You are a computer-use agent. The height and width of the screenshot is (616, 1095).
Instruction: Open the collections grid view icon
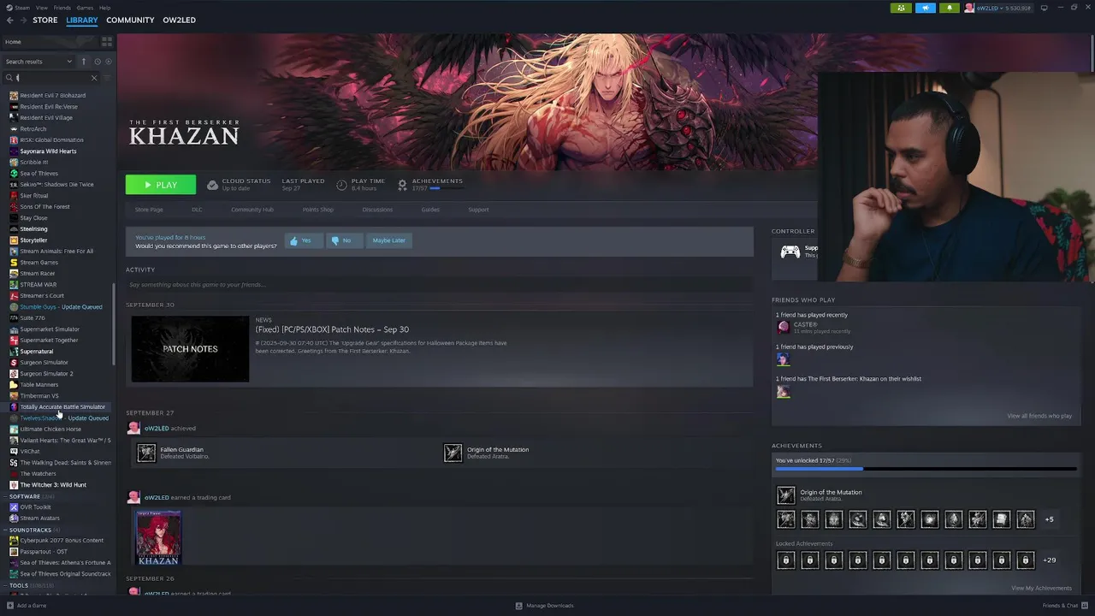(x=107, y=41)
